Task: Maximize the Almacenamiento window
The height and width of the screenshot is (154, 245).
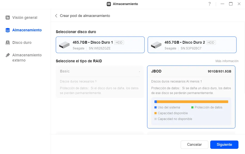Action: click(231, 4)
